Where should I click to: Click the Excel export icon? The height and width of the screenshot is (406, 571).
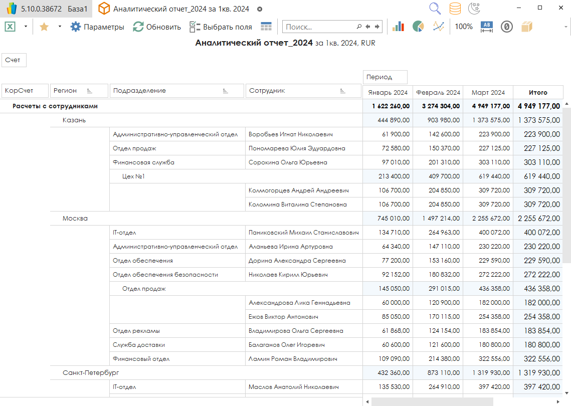[10, 27]
